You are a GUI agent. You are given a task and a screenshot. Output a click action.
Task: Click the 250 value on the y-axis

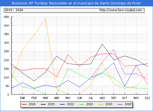click(x=6, y=51)
